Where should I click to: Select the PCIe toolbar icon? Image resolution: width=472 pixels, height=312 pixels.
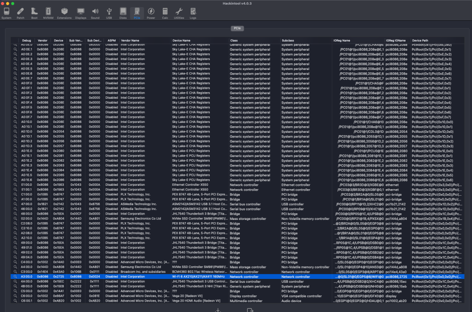point(137,13)
